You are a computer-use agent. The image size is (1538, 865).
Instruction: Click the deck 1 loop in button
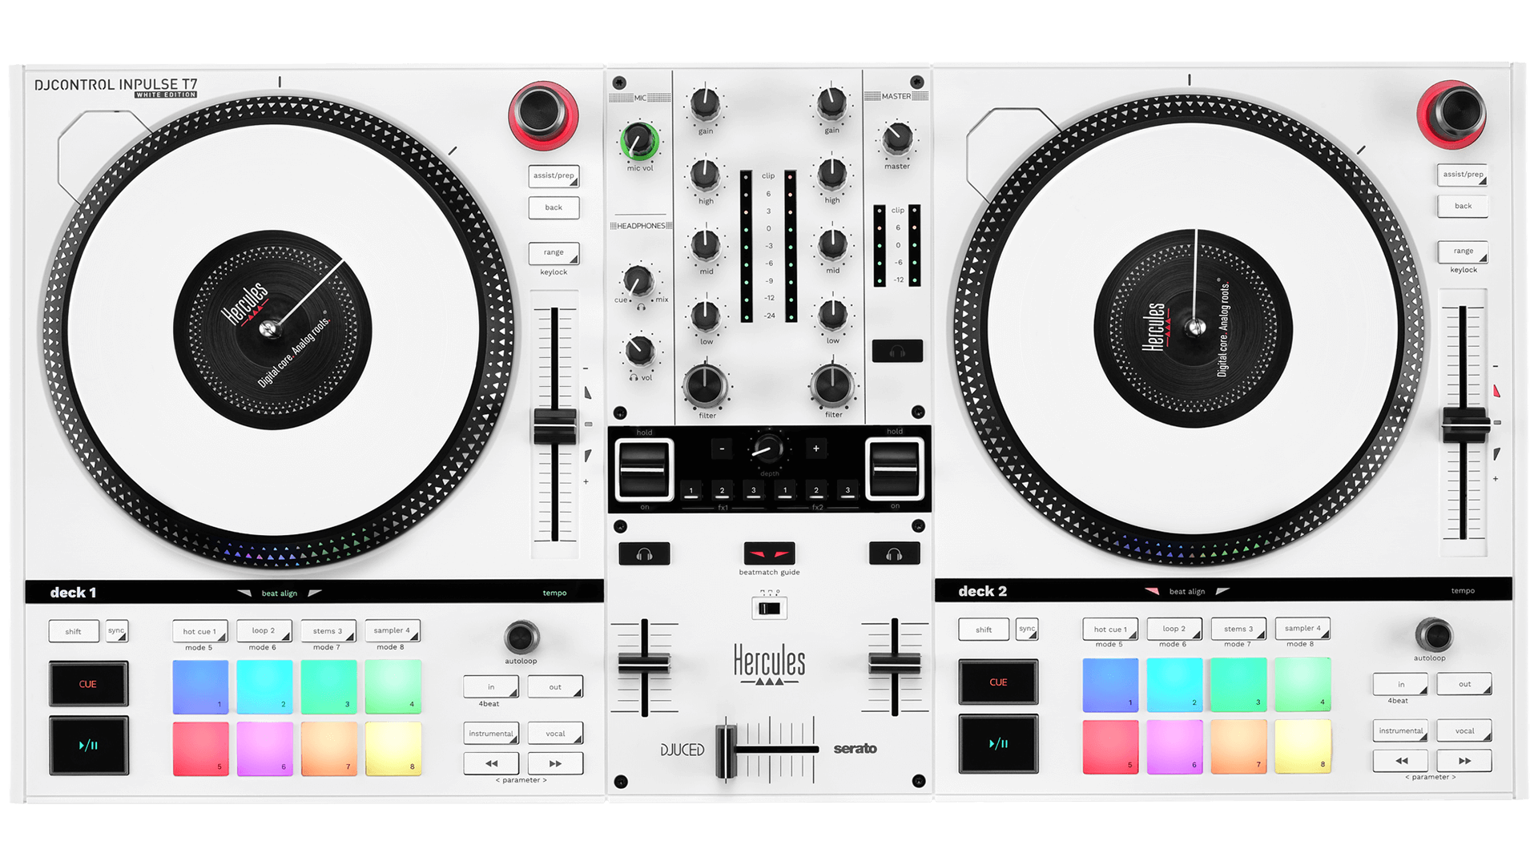(491, 687)
